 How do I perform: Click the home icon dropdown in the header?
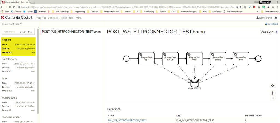tap(277, 18)
